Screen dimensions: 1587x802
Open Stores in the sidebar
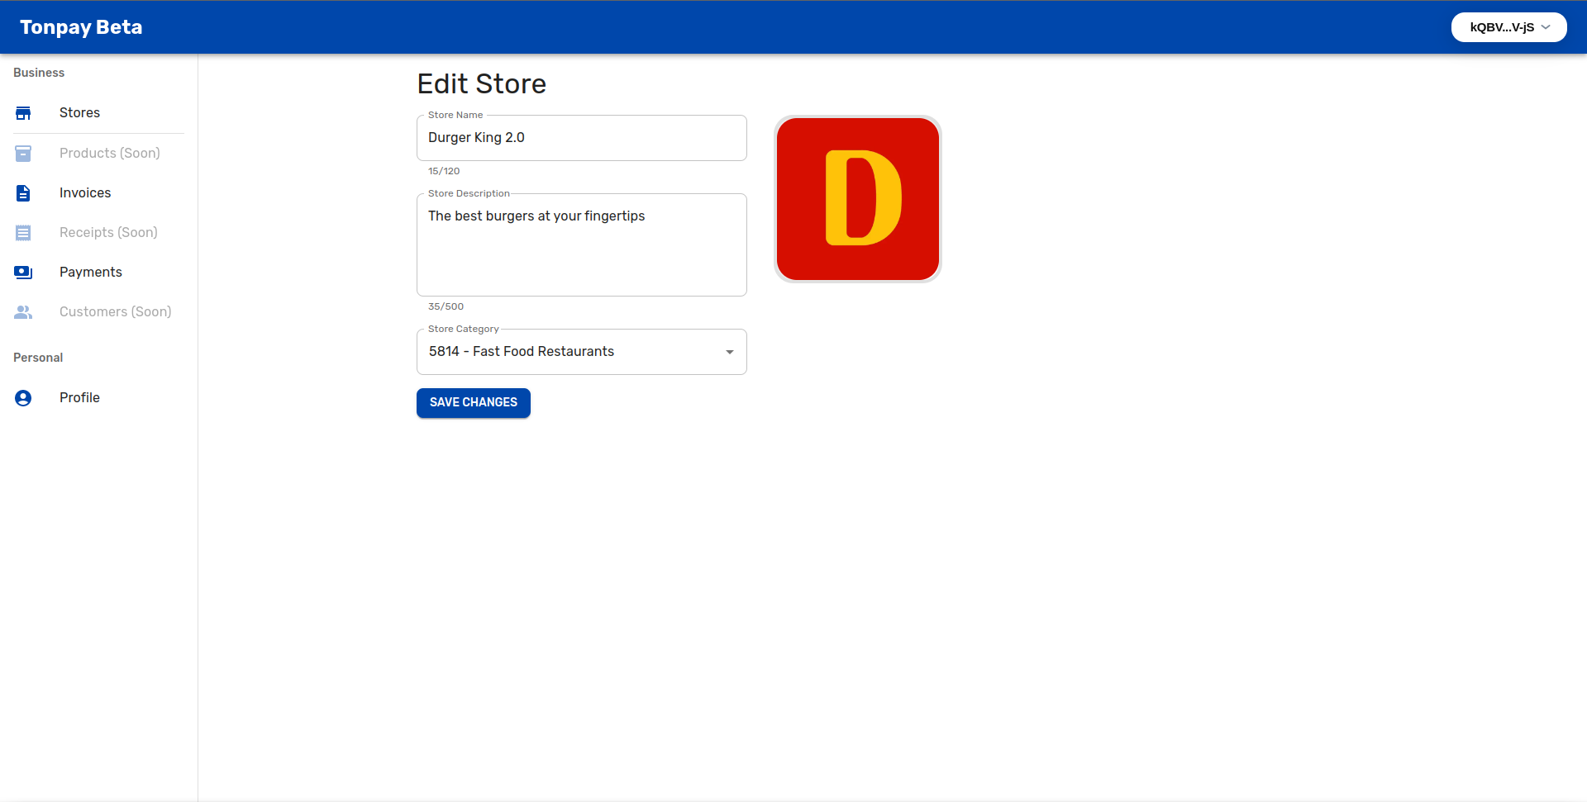98,113
